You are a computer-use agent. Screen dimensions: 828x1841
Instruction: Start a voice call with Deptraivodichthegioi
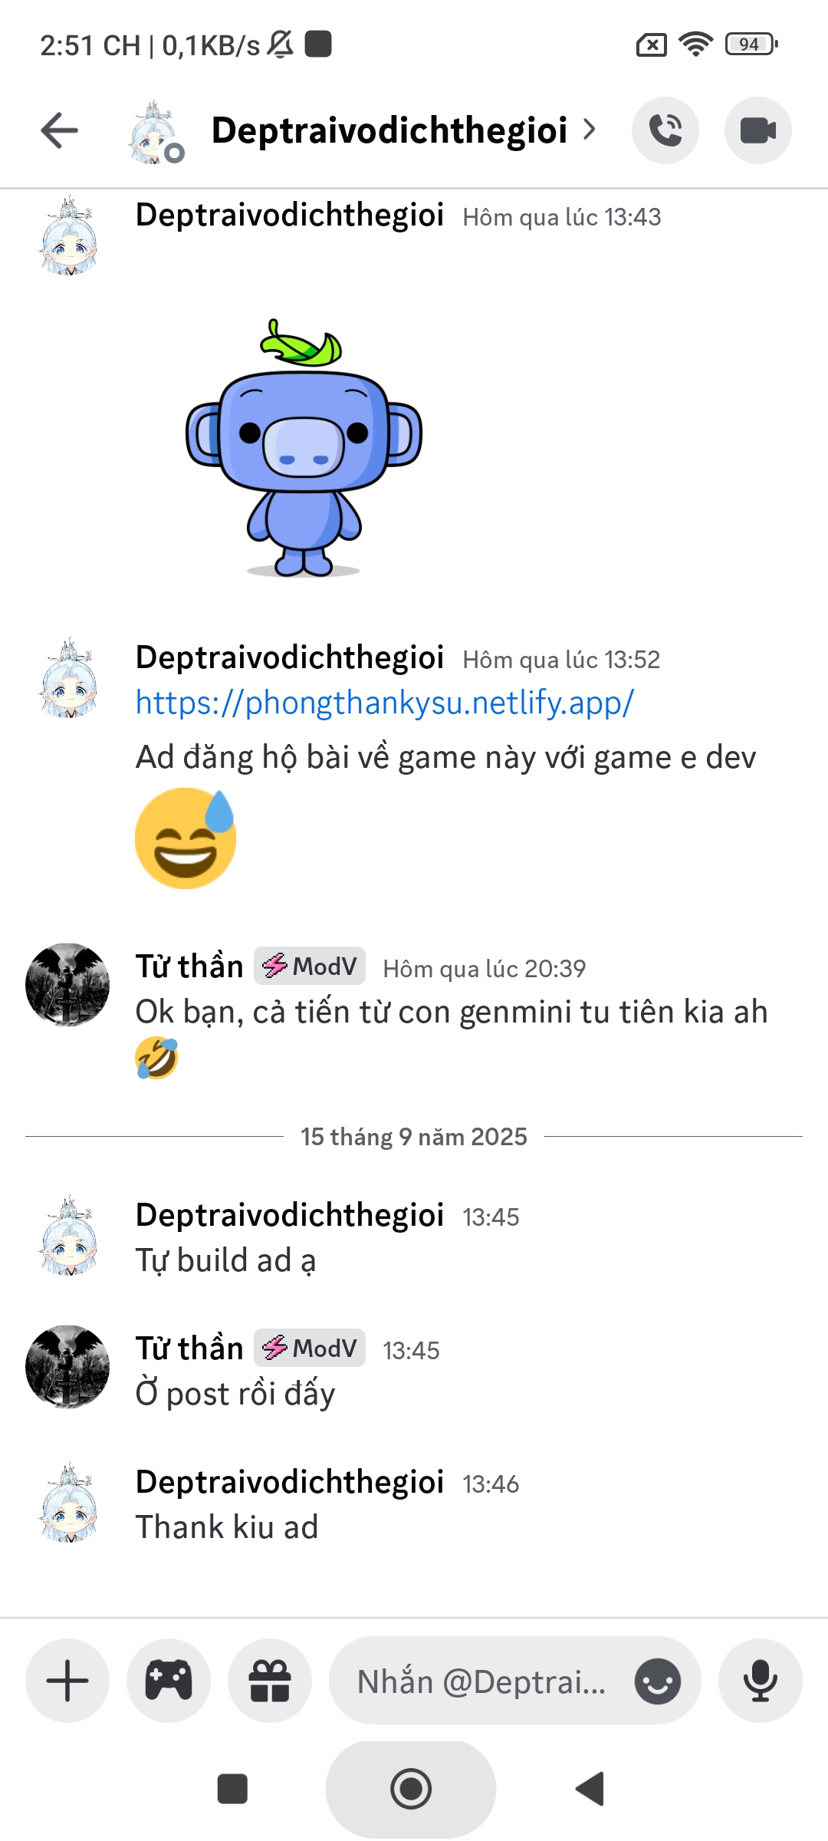click(x=665, y=130)
